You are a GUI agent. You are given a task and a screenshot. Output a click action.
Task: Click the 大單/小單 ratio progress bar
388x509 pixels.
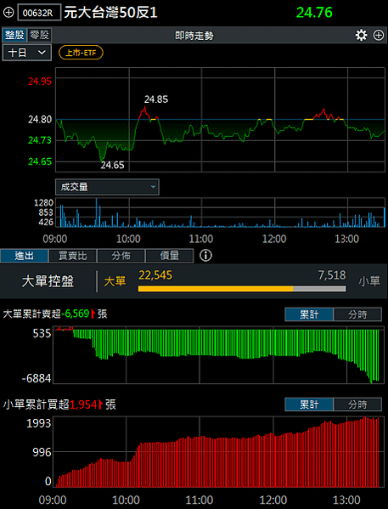(x=242, y=289)
